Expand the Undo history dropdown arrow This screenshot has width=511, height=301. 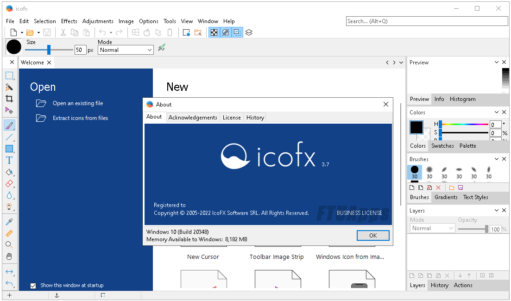(x=111, y=32)
